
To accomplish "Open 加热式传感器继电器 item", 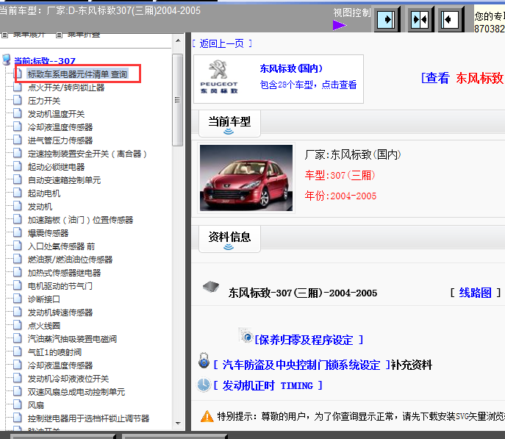I will 64,273.
